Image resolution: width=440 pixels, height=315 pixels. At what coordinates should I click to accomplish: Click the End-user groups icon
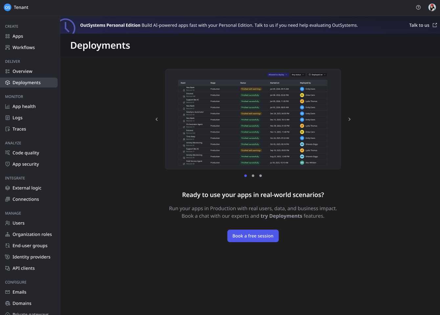click(8, 246)
